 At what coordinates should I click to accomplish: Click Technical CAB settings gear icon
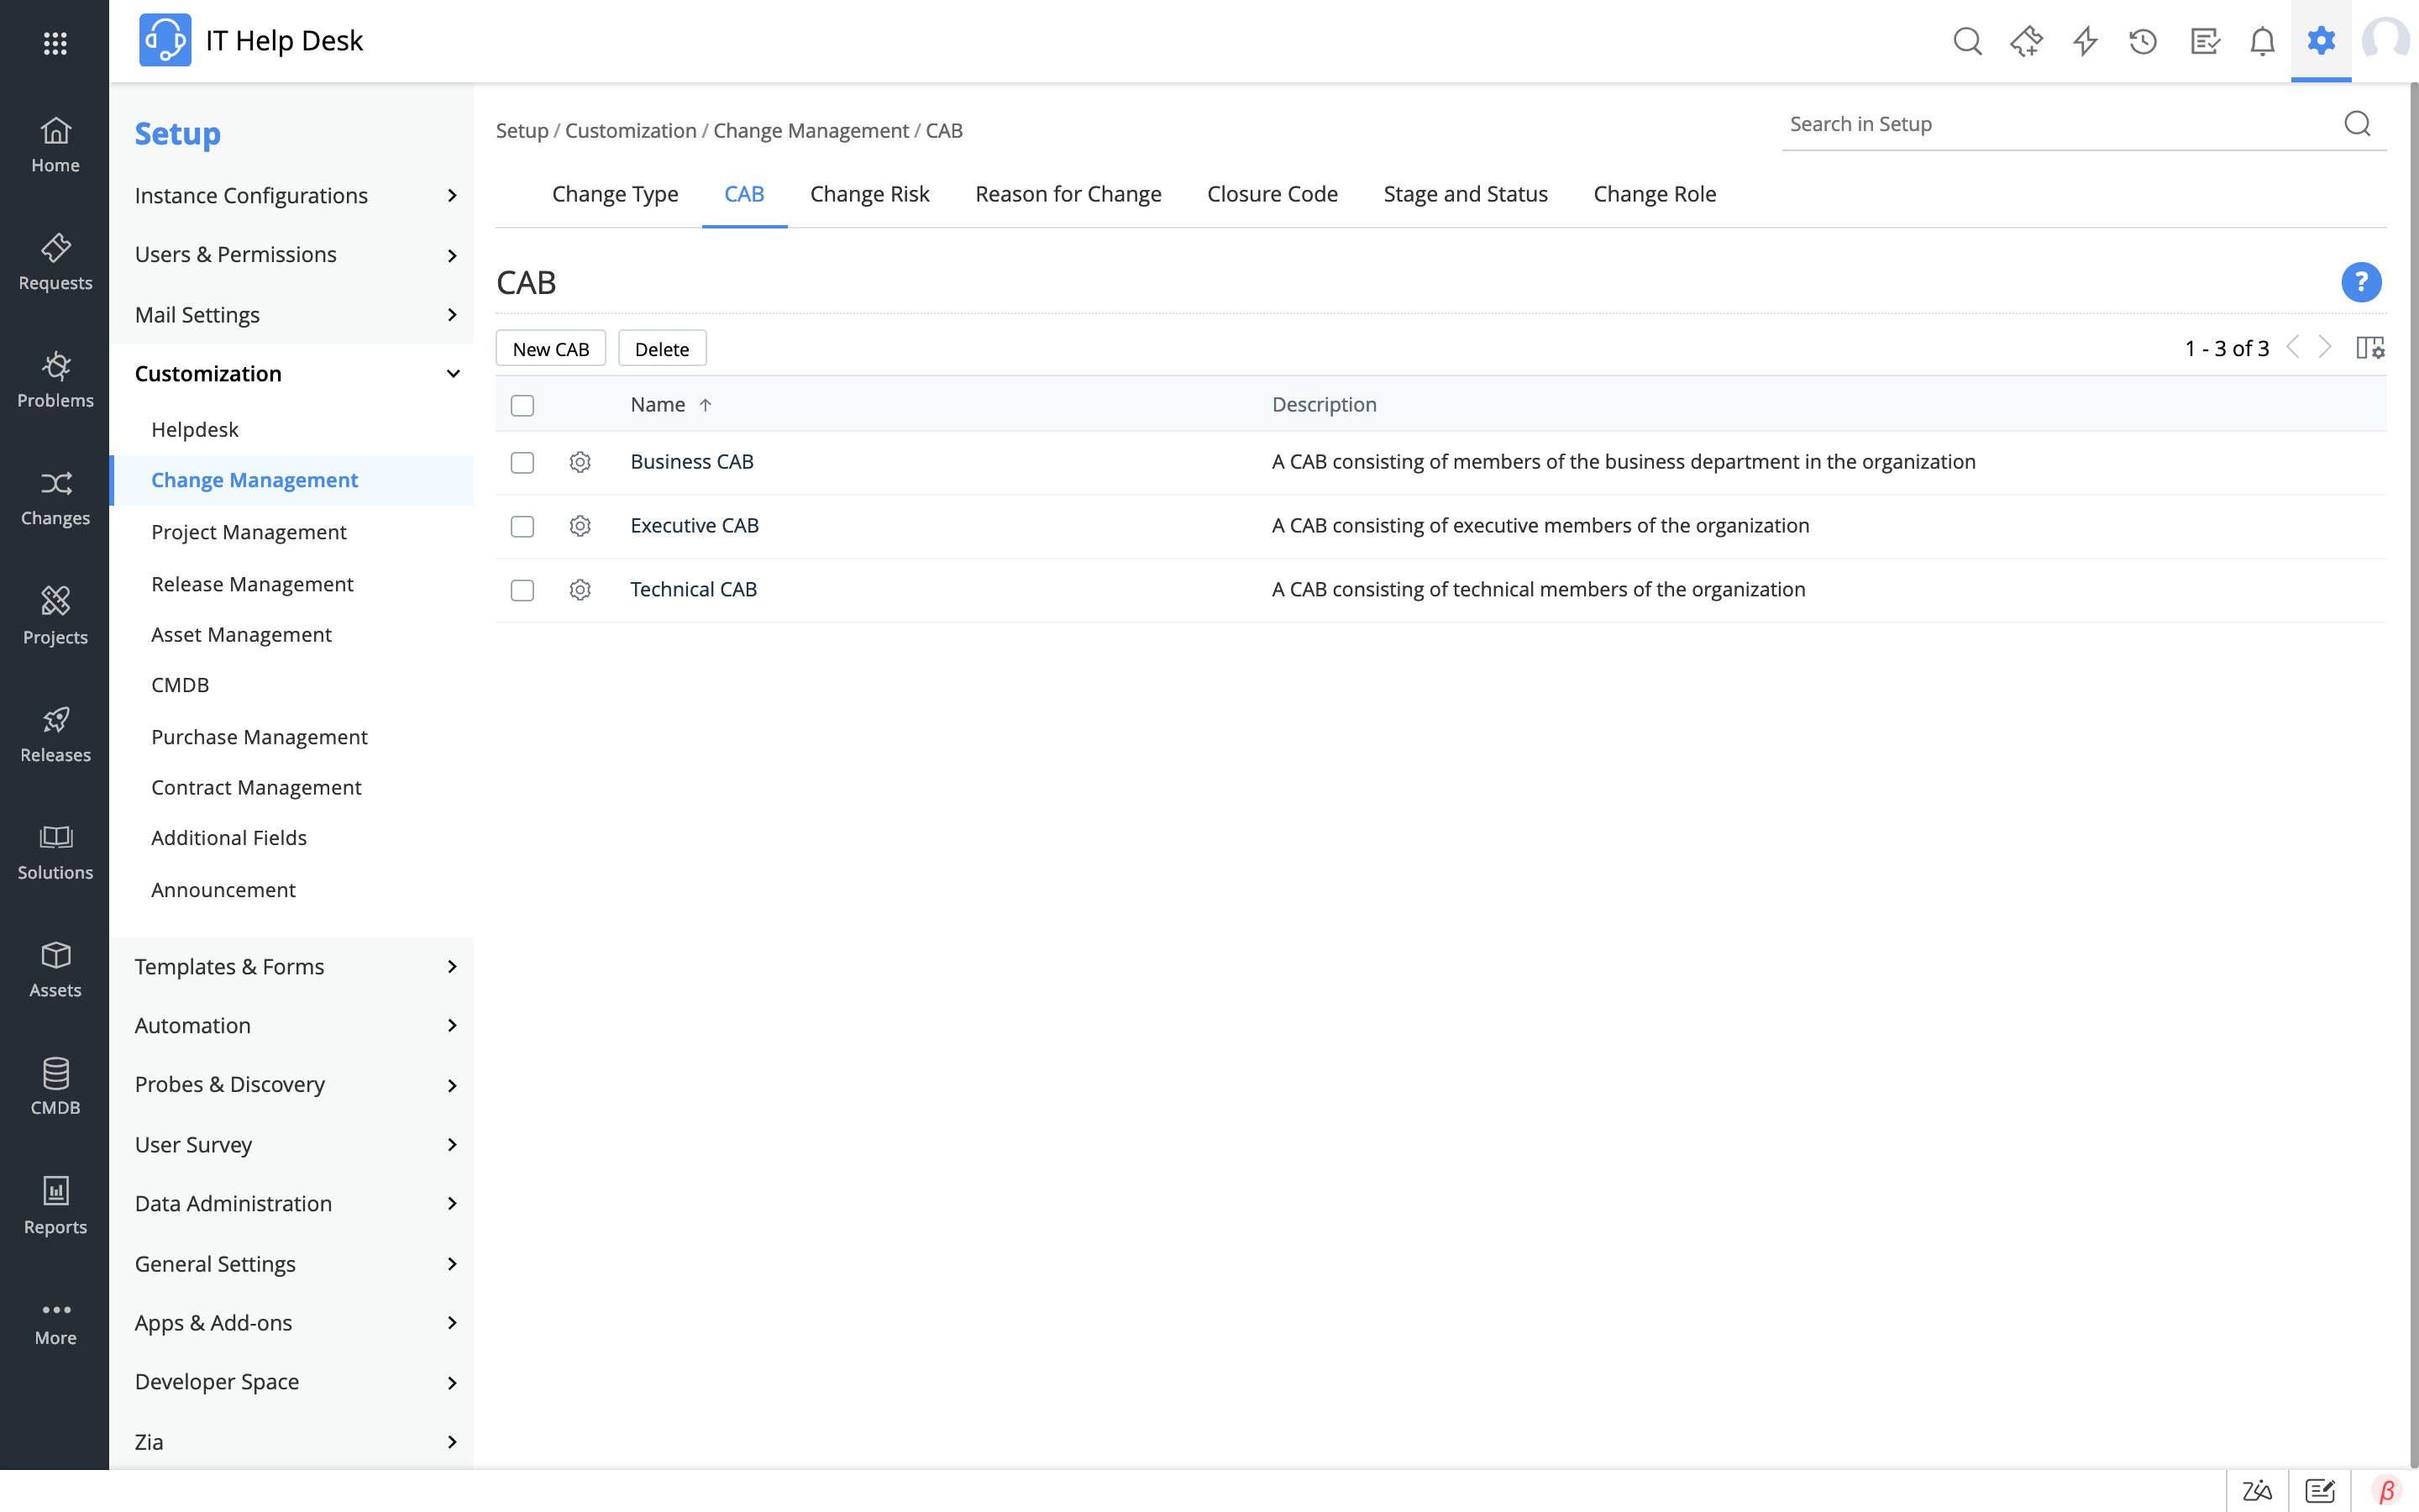(x=578, y=589)
